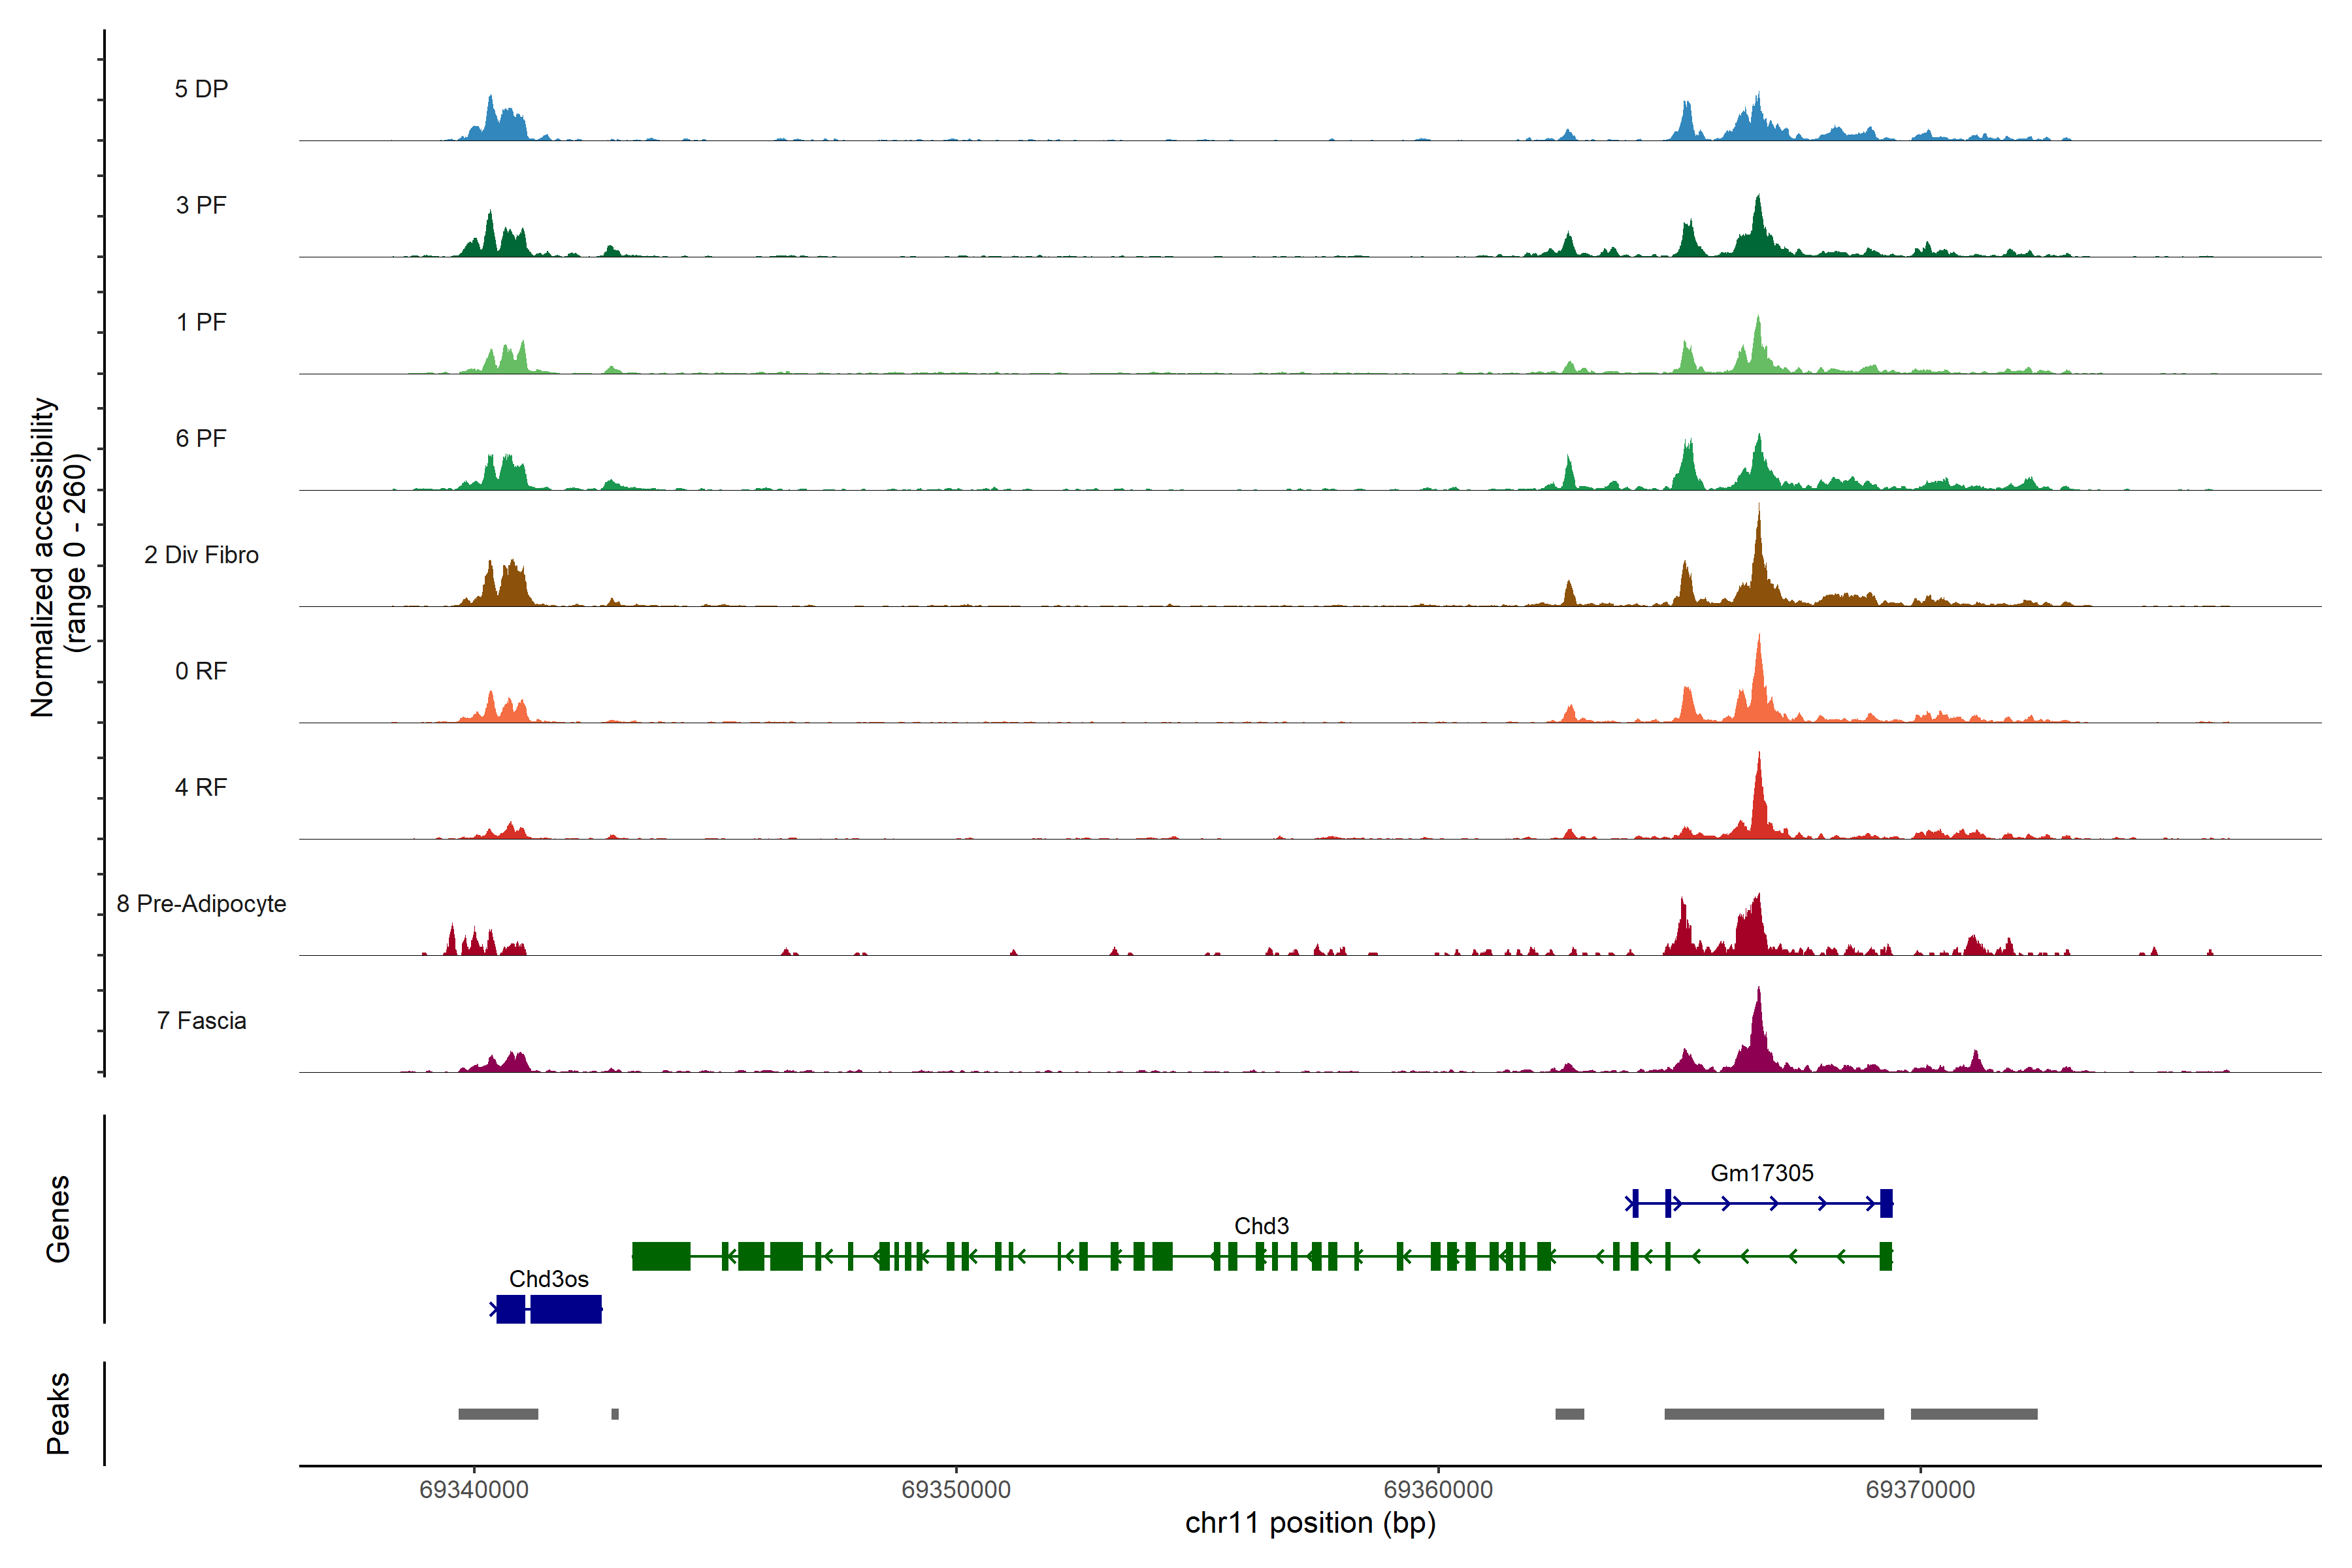Click the rightmost gray peak bar
This screenshot has height=1568, width=2352.
(1973, 1414)
